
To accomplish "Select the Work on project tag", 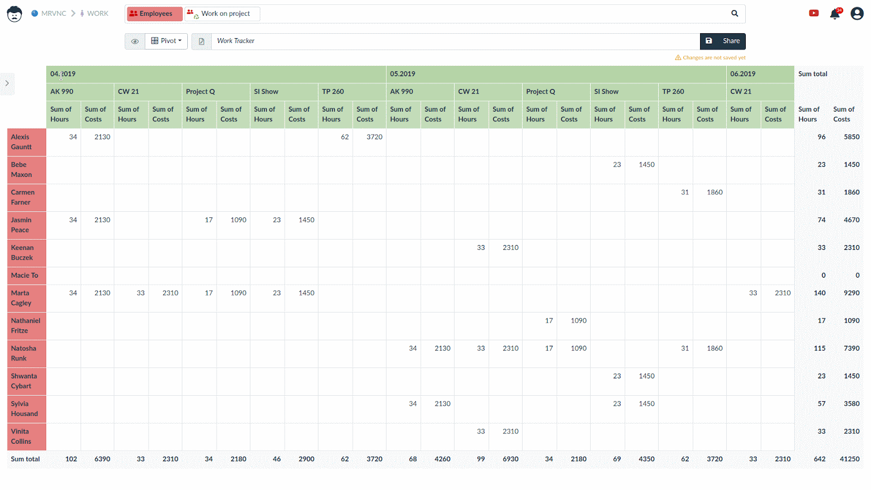I will point(222,14).
